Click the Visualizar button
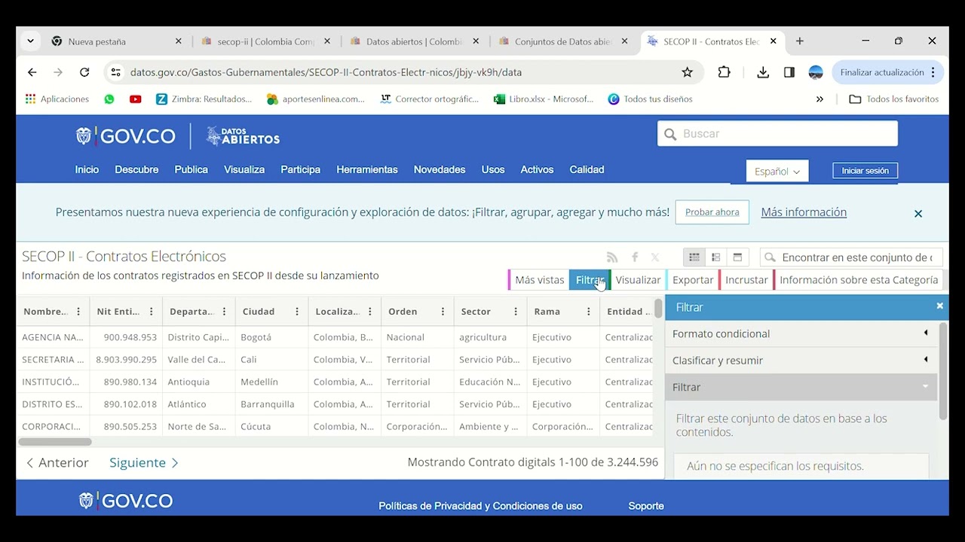Image resolution: width=965 pixels, height=542 pixels. [637, 280]
